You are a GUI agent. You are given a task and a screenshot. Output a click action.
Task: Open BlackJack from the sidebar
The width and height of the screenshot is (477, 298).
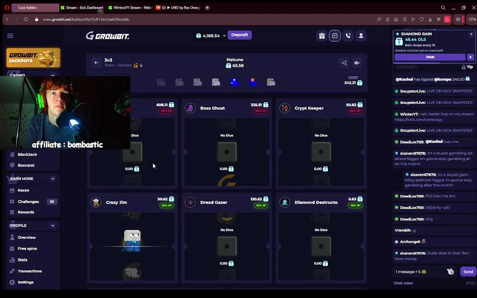coord(27,154)
